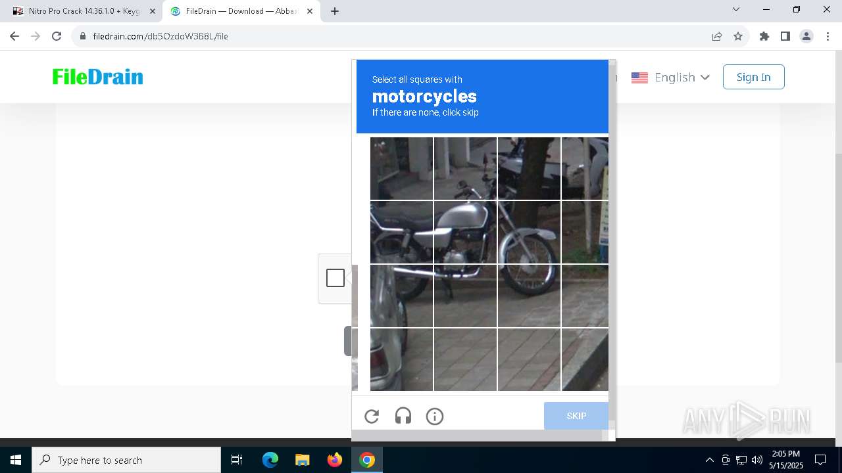Image resolution: width=842 pixels, height=473 pixels.
Task: Open the Windows Start menu
Action: point(16,460)
